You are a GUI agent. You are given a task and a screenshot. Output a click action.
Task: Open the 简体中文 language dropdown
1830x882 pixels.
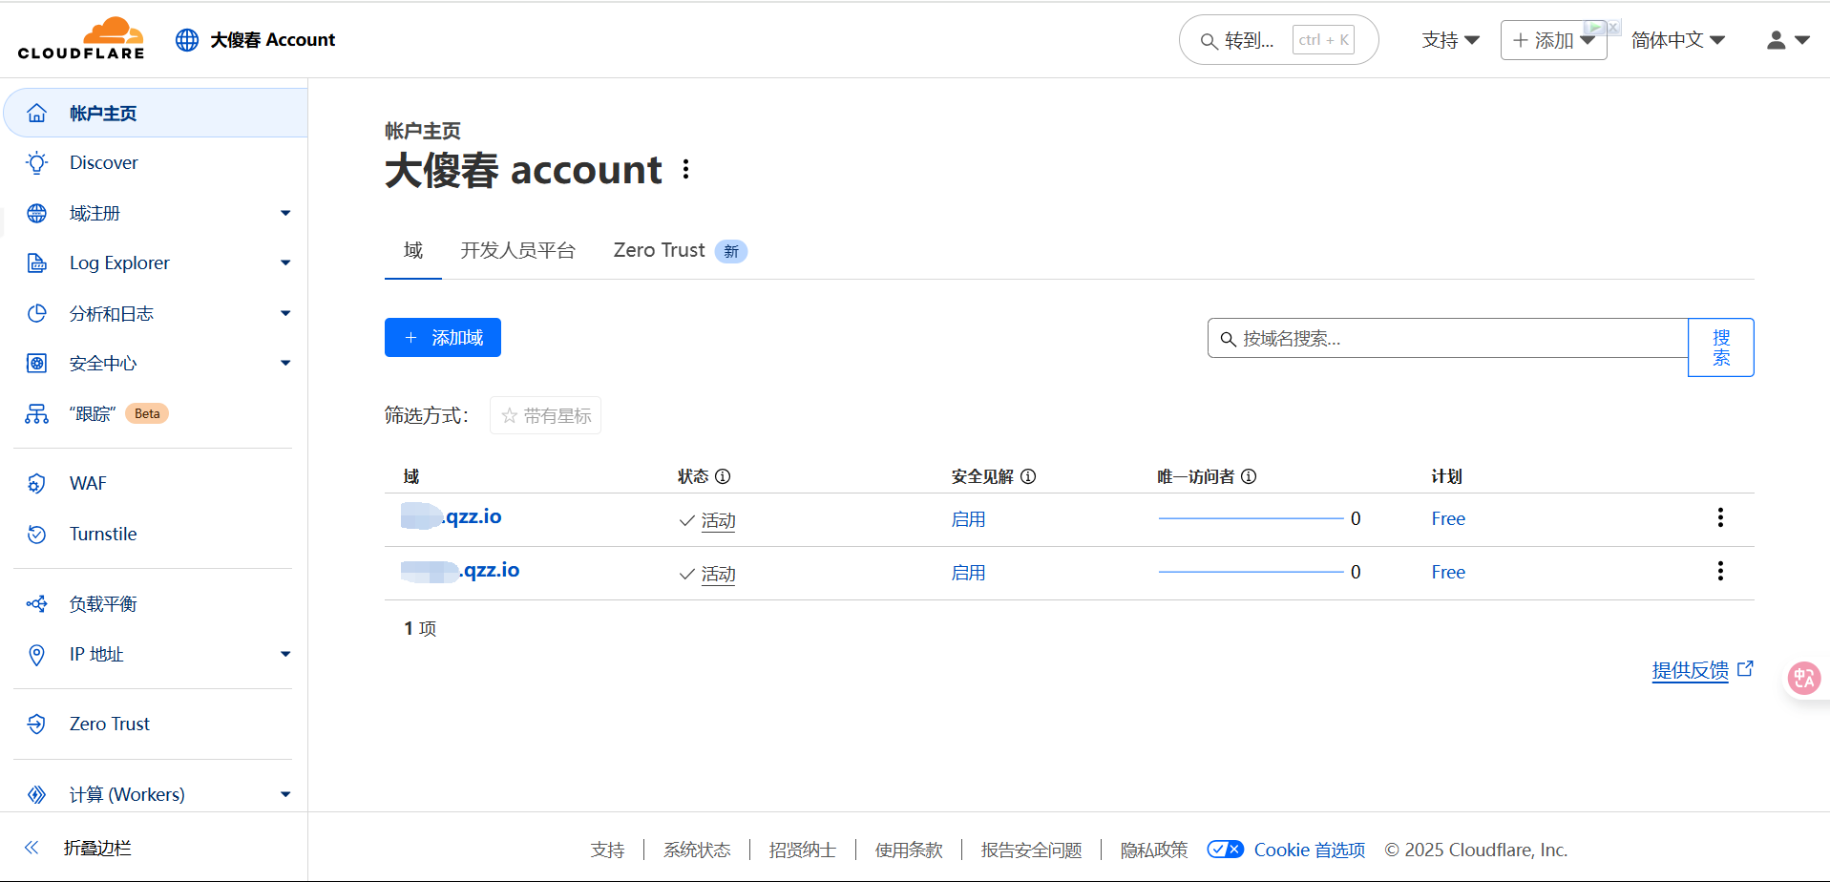(1677, 39)
